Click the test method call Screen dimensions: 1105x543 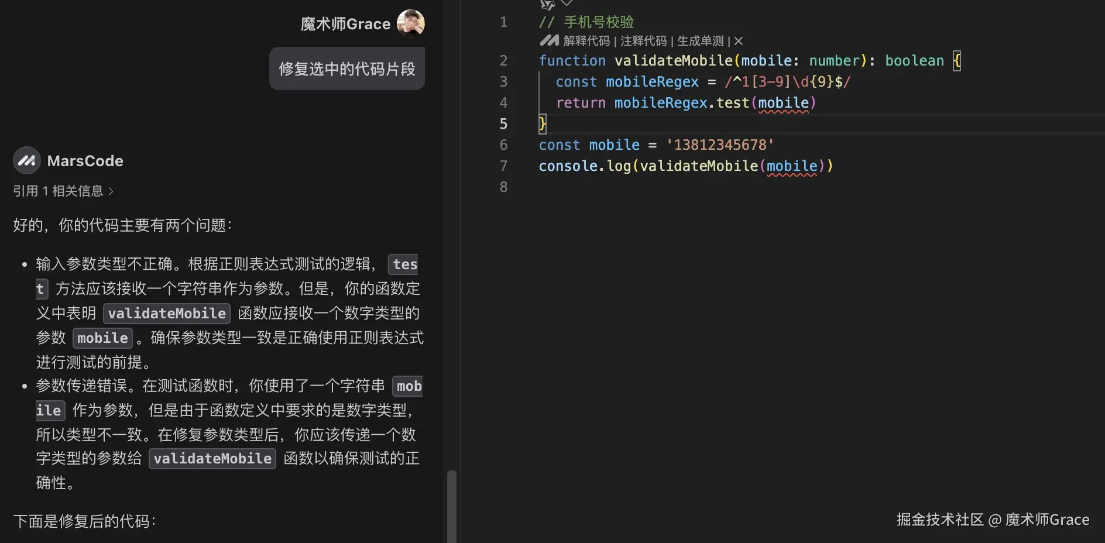pos(733,103)
